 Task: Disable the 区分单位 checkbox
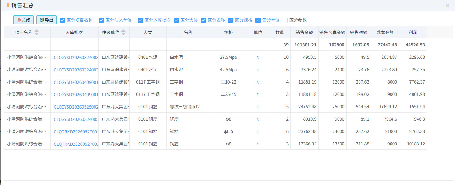(258, 20)
